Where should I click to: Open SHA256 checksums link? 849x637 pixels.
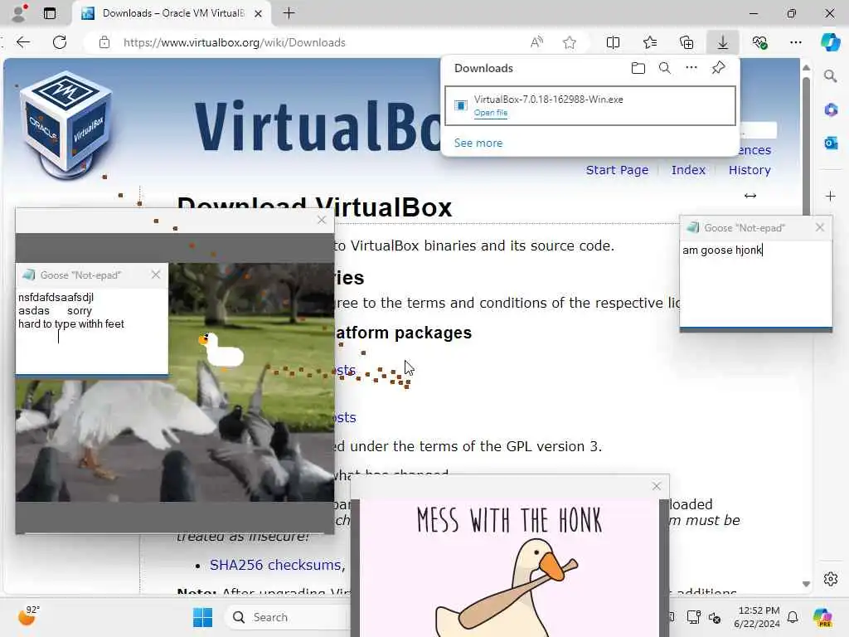click(x=275, y=565)
